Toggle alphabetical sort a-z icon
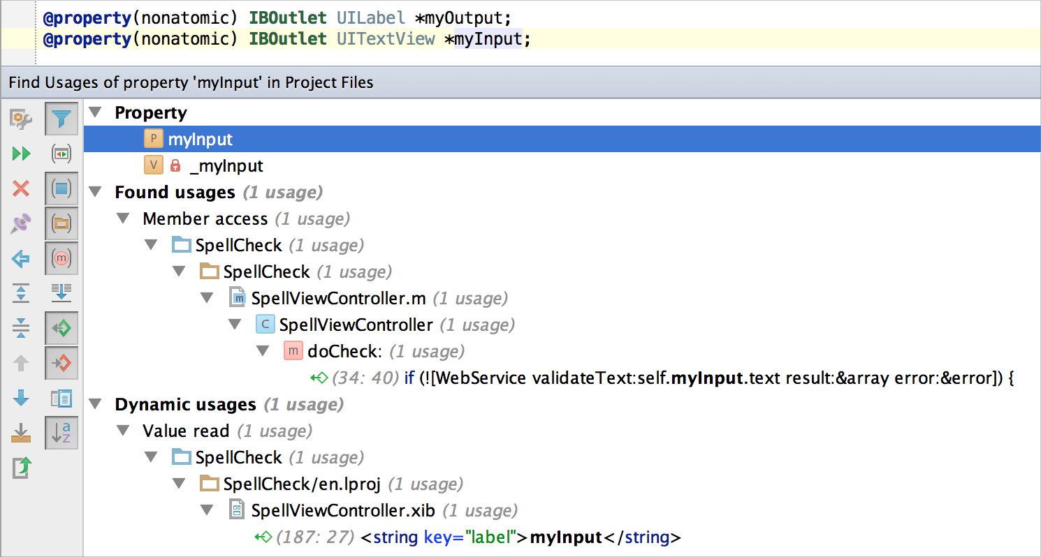 [x=61, y=433]
